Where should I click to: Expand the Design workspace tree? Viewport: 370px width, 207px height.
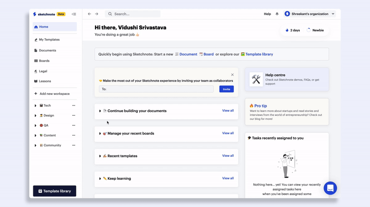click(x=36, y=116)
